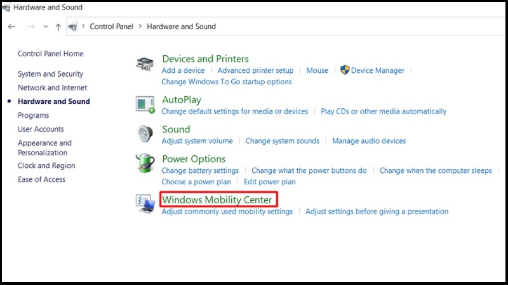Click Control Panel in the breadcrumb path
This screenshot has width=508, height=285.
tap(112, 27)
